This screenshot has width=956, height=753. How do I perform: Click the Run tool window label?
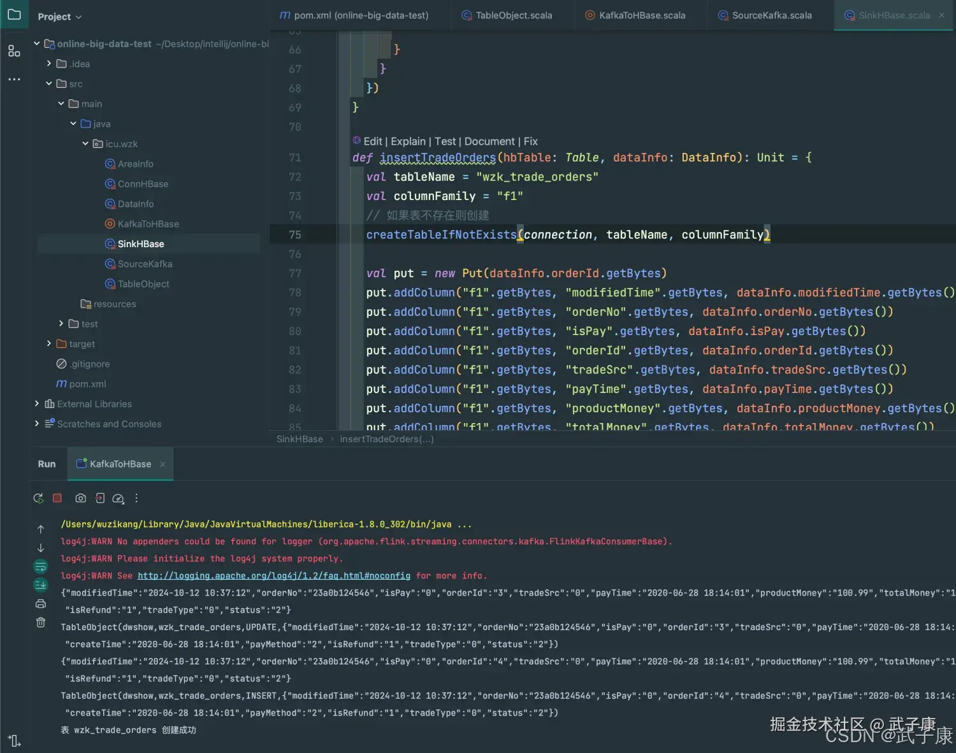pyautogui.click(x=47, y=464)
